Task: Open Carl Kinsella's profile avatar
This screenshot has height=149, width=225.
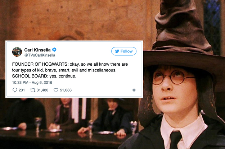Action: pos(17,52)
